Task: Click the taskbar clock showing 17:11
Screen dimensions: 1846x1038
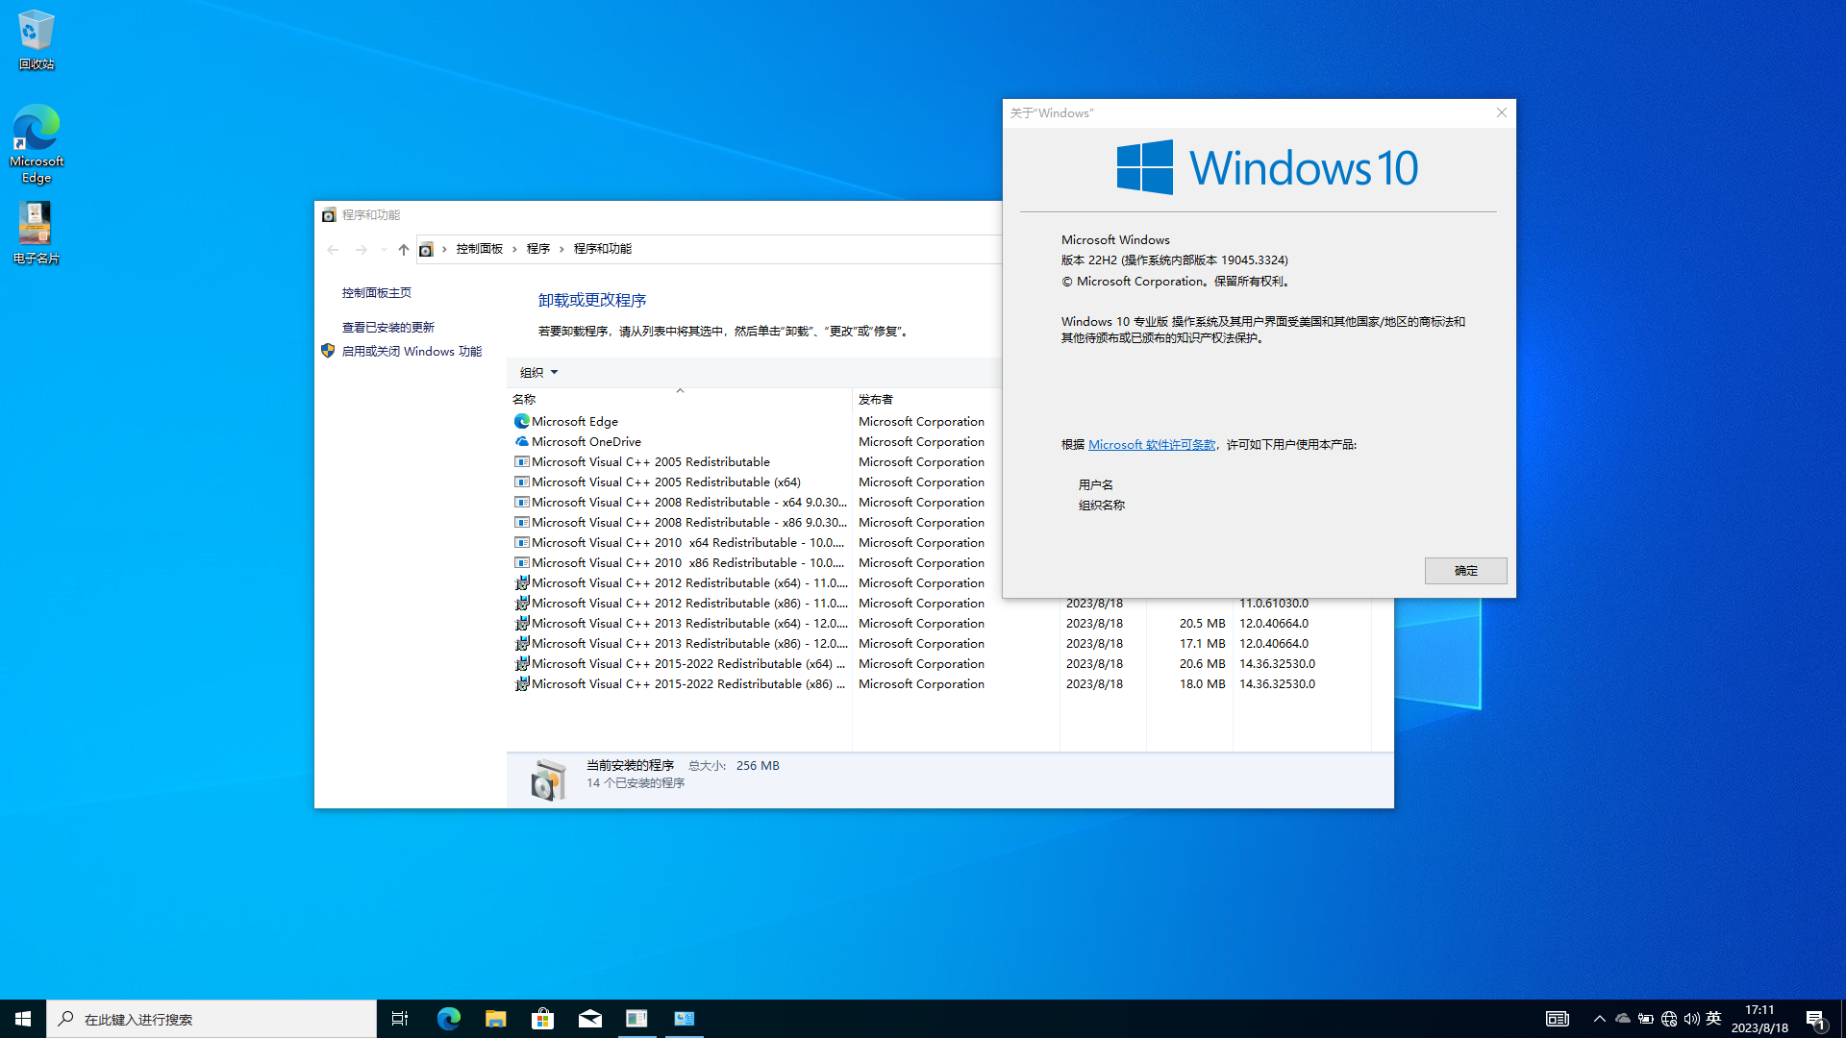Action: [x=1759, y=1019]
